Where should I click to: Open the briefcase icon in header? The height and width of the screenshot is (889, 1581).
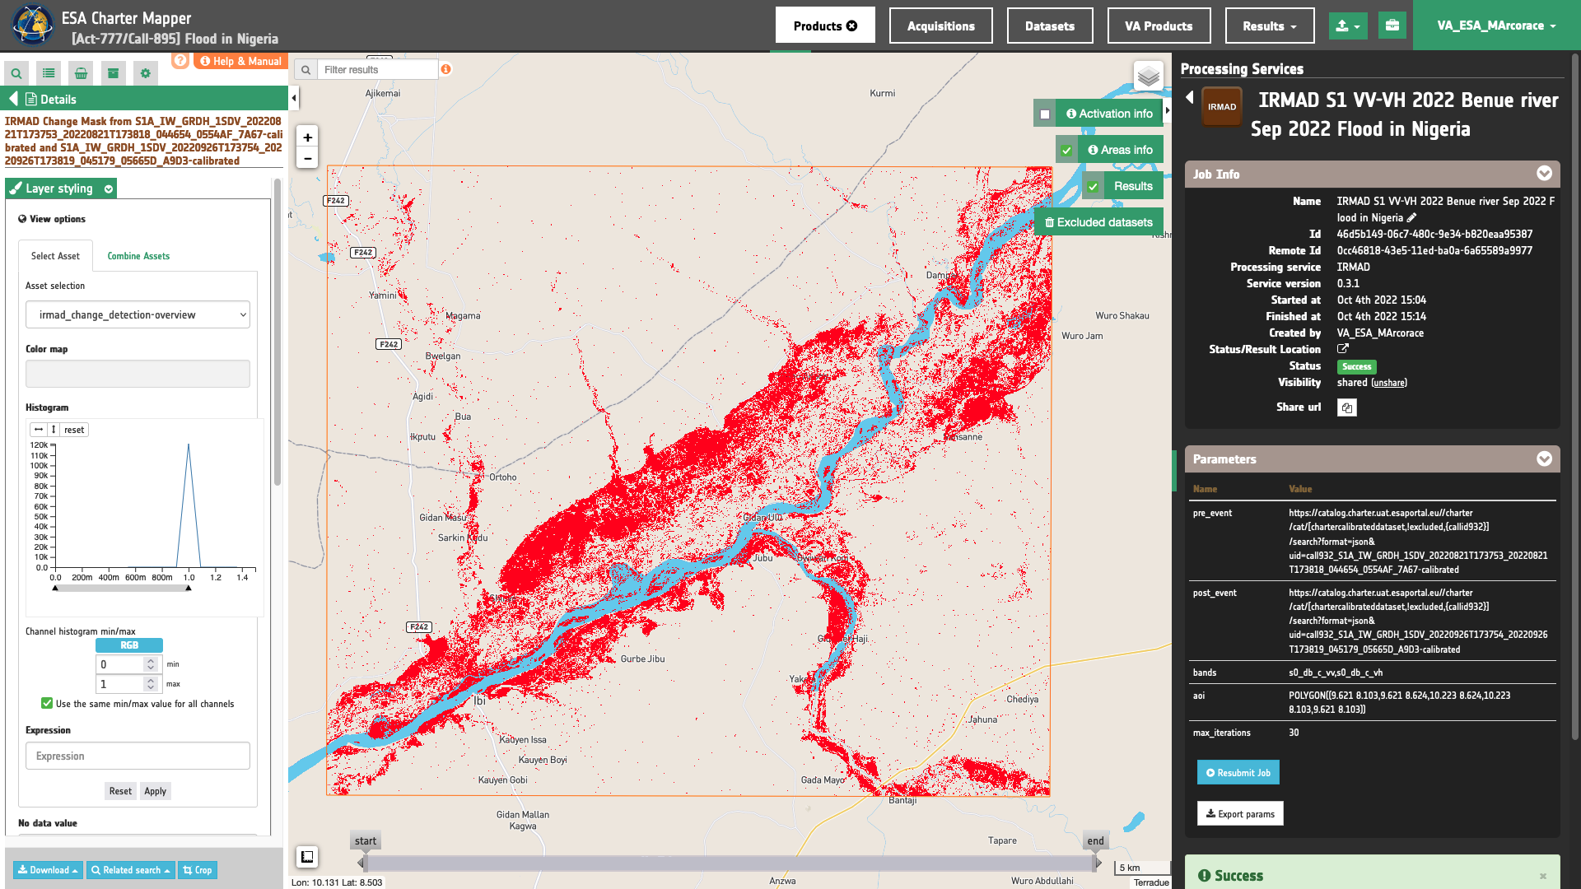pyautogui.click(x=1392, y=26)
